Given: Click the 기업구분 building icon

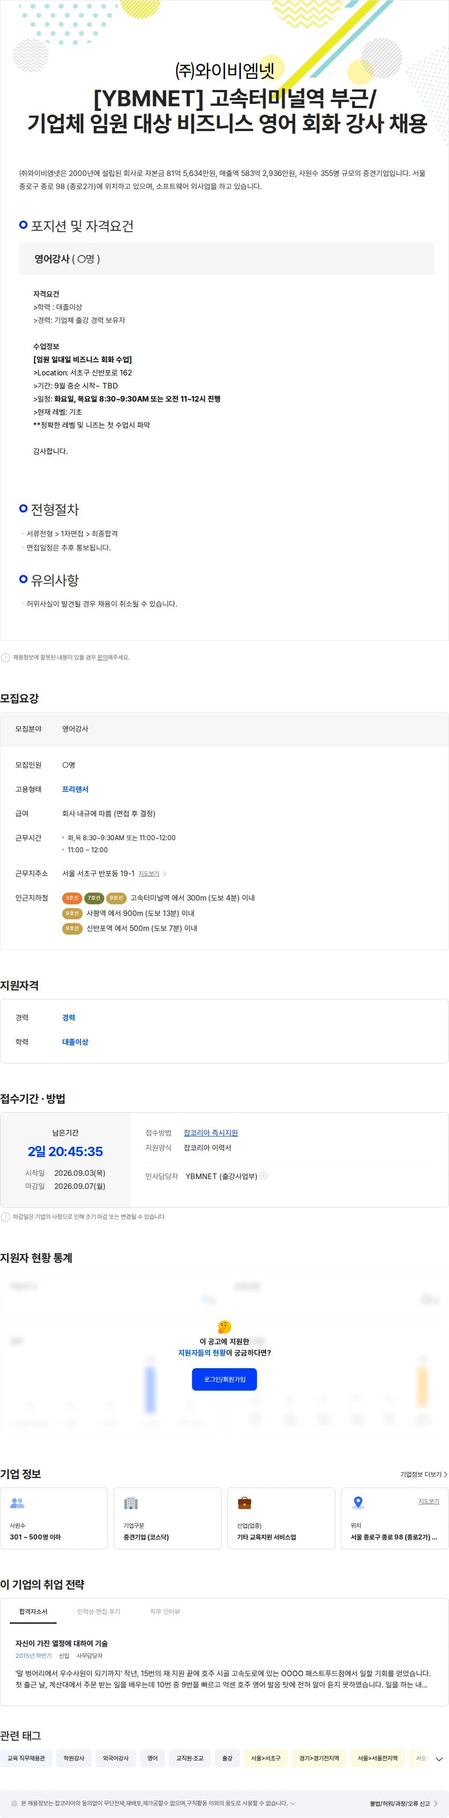Looking at the screenshot, I should pyautogui.click(x=130, y=1503).
